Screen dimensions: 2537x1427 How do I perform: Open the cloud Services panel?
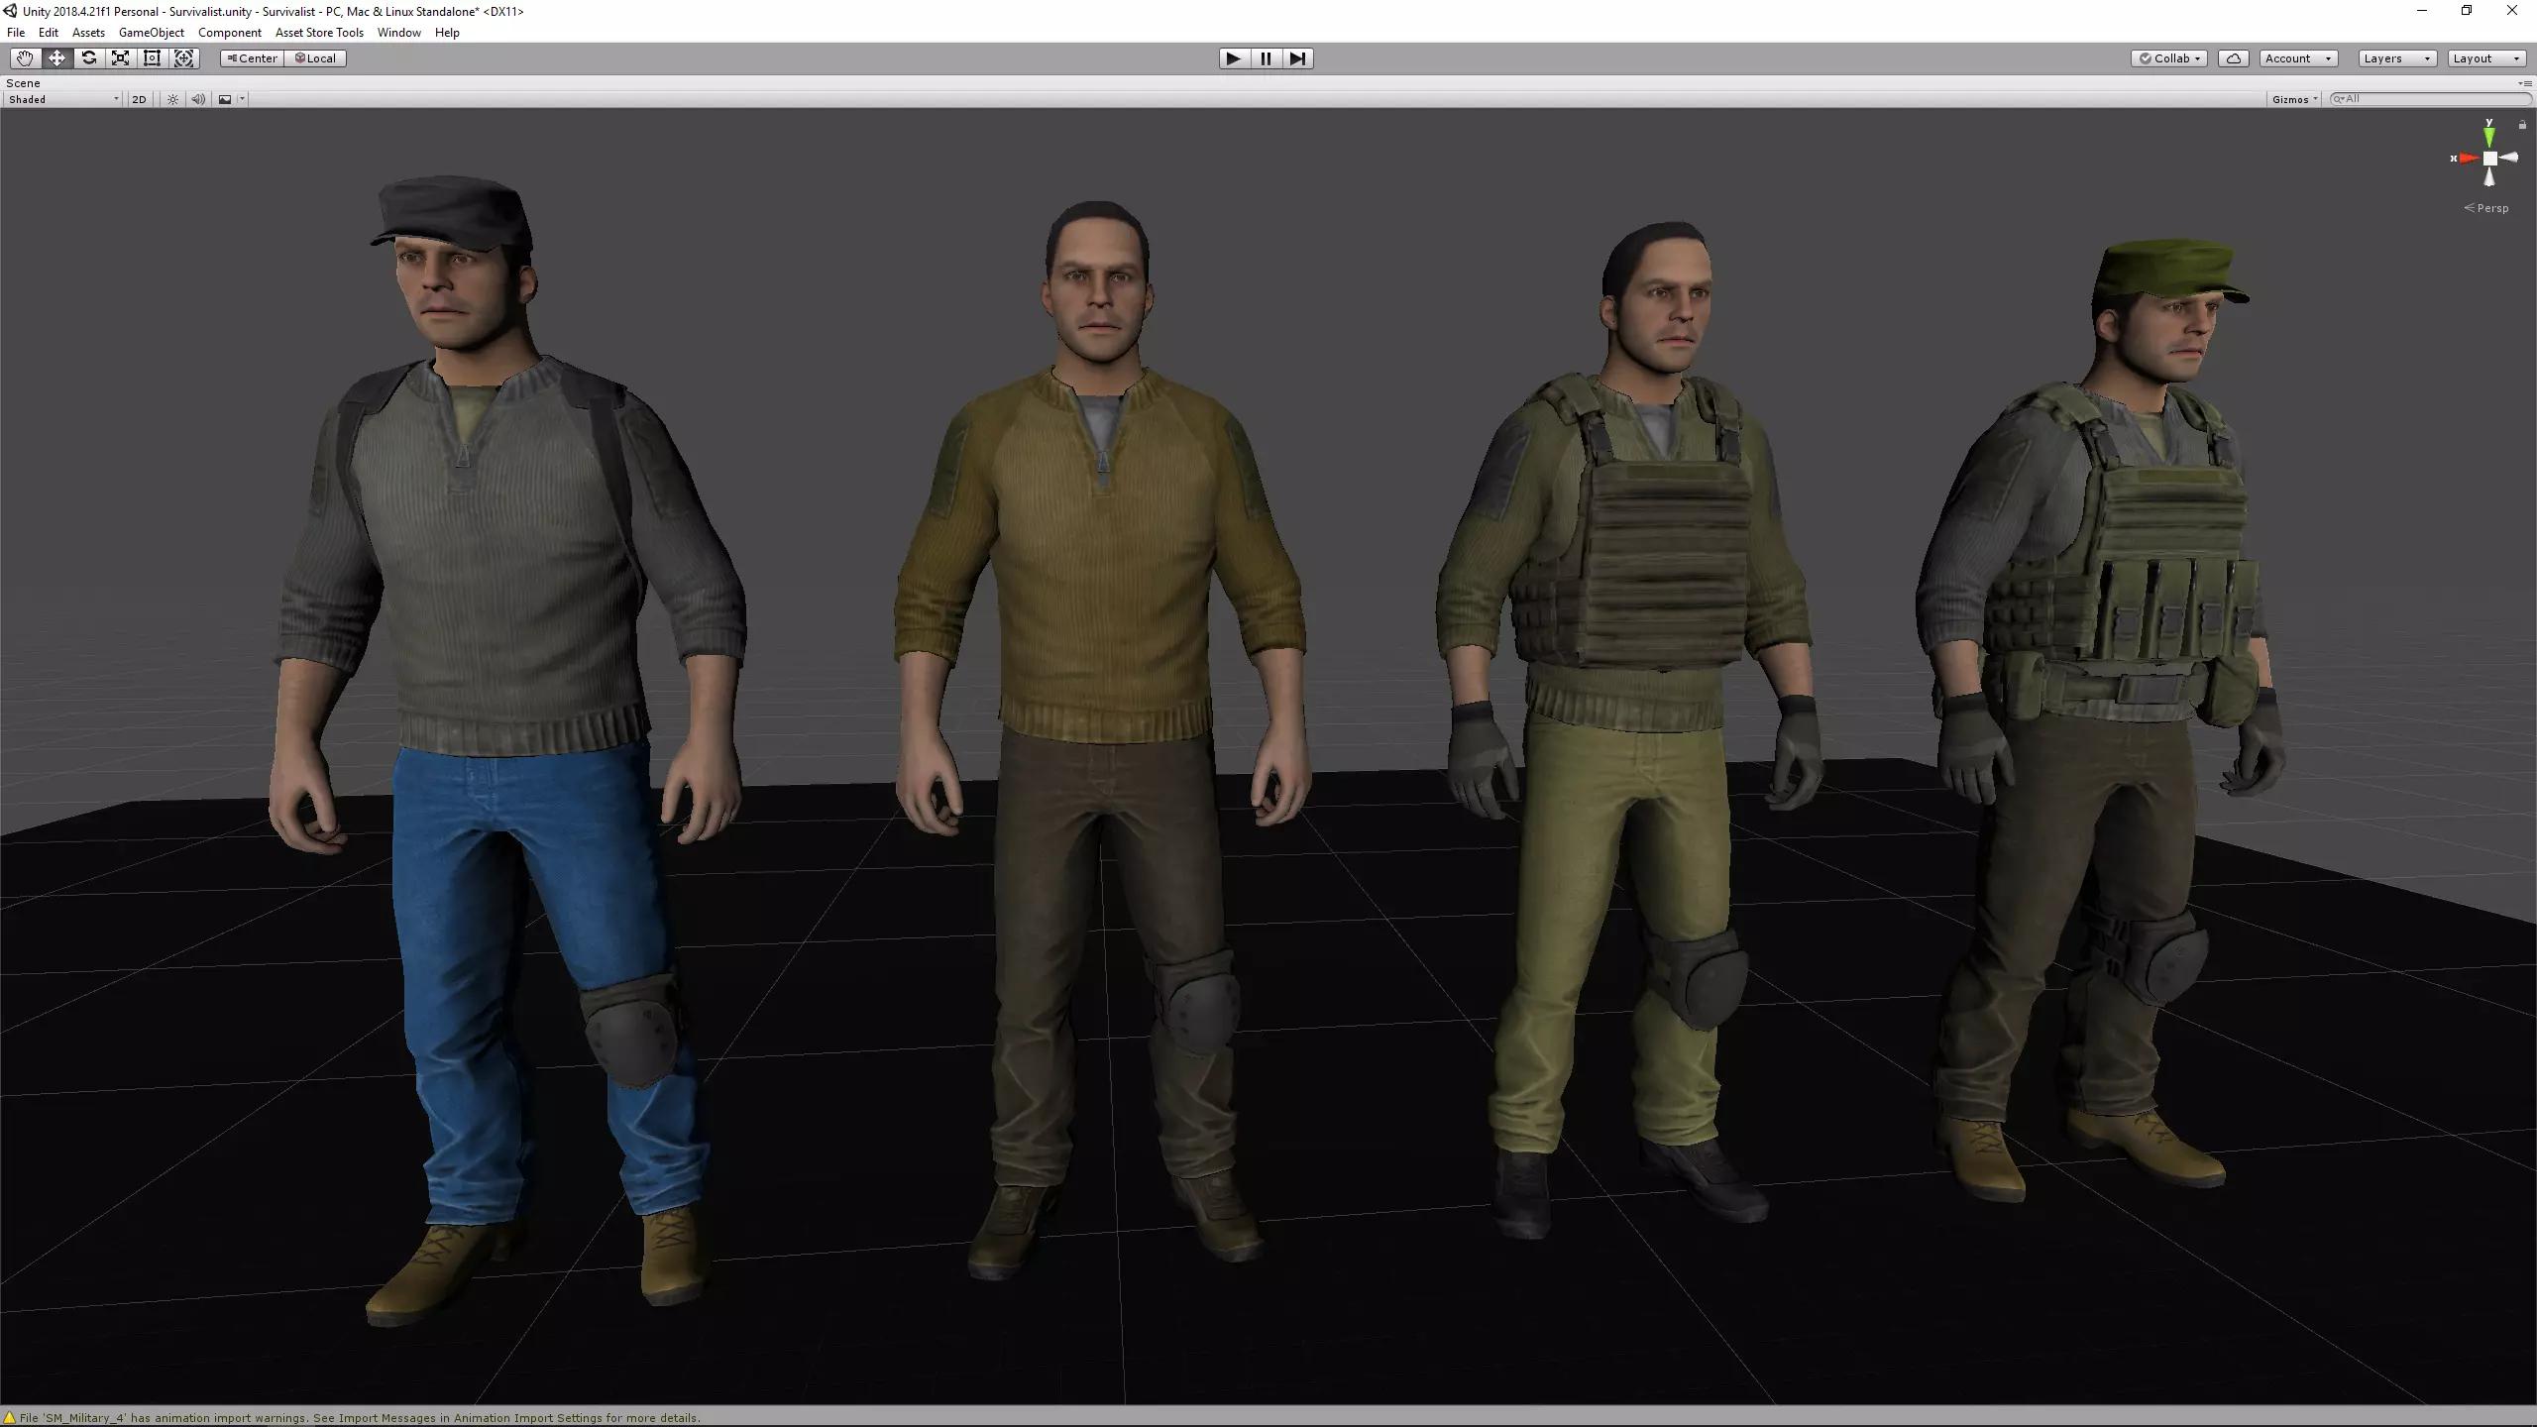pos(2233,58)
